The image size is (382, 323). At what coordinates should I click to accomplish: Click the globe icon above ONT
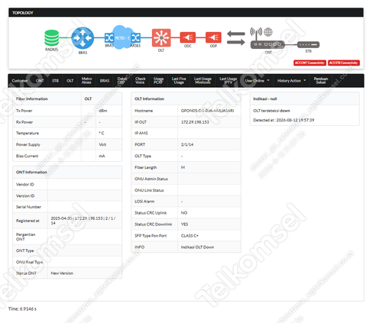[x=268, y=32]
